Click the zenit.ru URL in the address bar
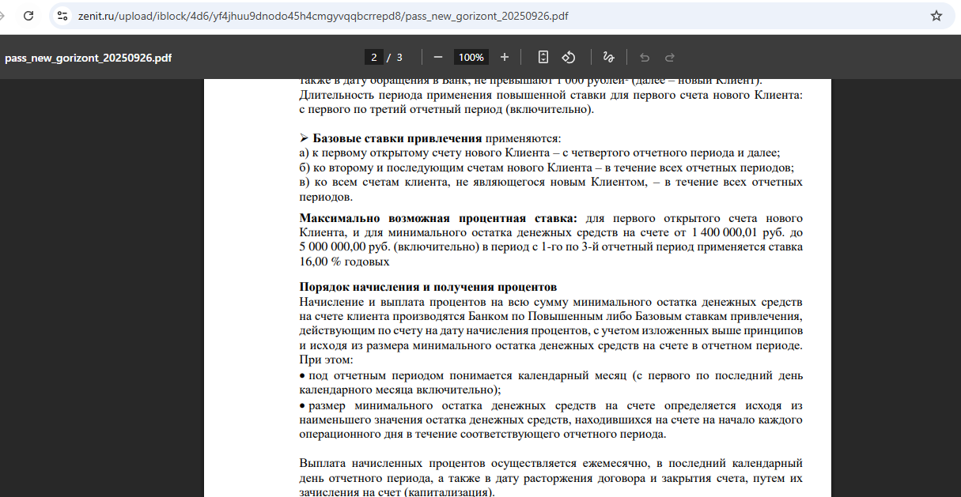The height and width of the screenshot is (497, 961). (323, 16)
